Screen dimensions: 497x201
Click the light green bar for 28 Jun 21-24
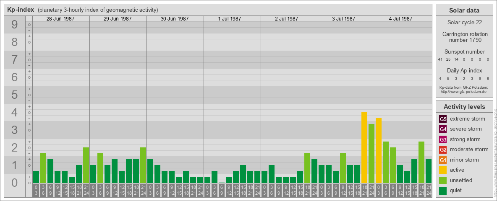pos(86,165)
